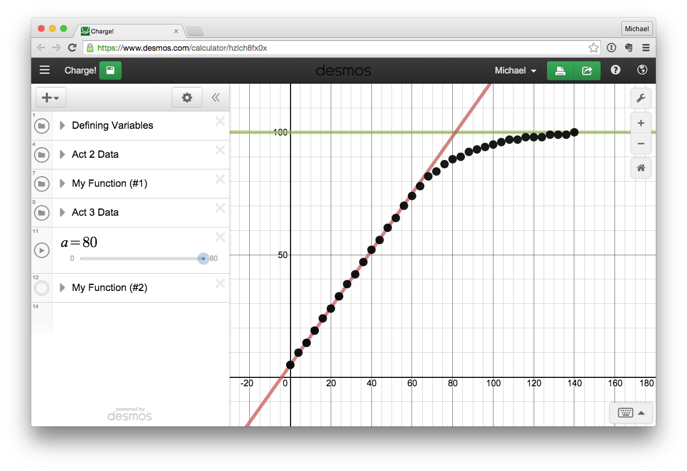
Task: Click the slider maximum value 80
Action: [214, 259]
